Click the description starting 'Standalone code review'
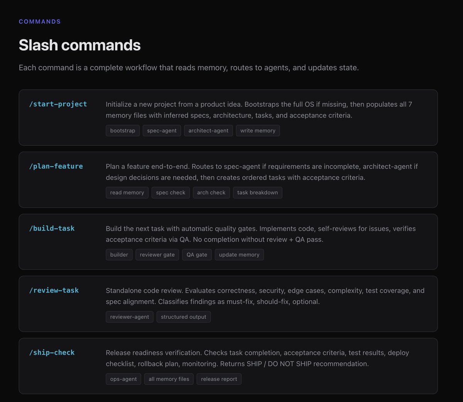This screenshot has width=463, height=402. 265,296
